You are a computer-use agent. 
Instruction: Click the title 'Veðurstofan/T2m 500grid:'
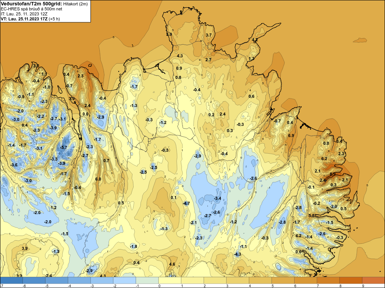pyautogui.click(x=31, y=3)
